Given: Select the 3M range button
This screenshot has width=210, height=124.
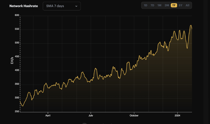Looking at the screenshot, I should pyautogui.click(x=167, y=5).
